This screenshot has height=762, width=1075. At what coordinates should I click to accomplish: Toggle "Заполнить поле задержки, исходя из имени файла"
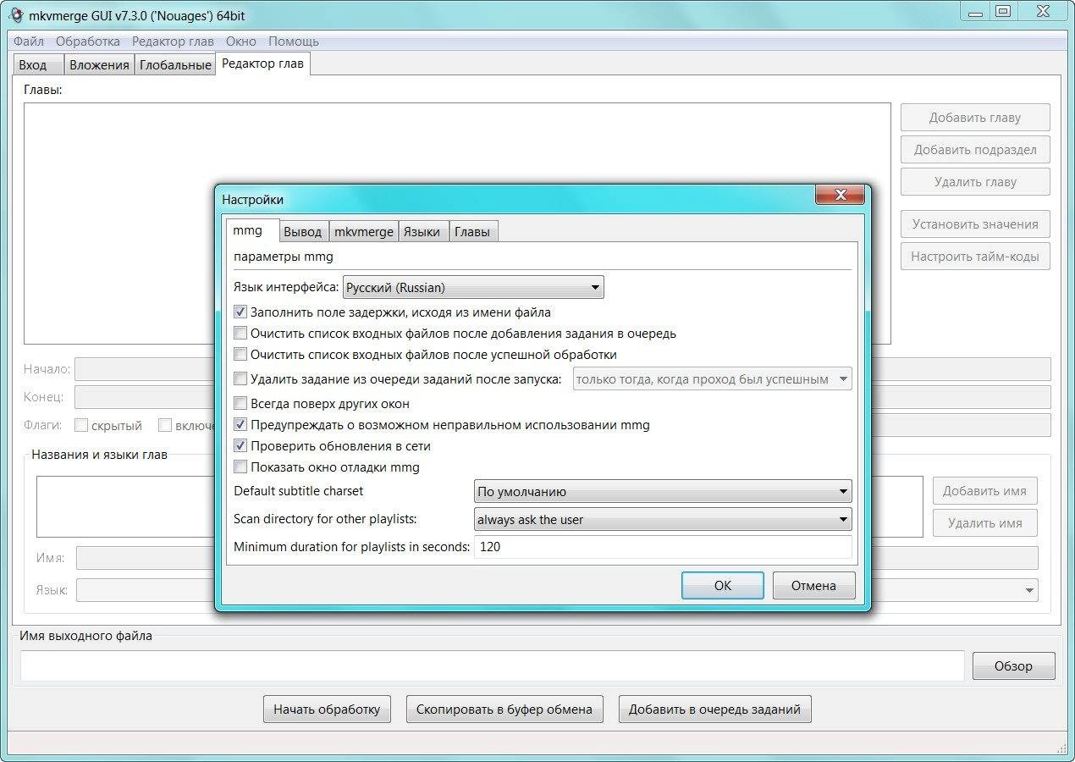[x=240, y=312]
